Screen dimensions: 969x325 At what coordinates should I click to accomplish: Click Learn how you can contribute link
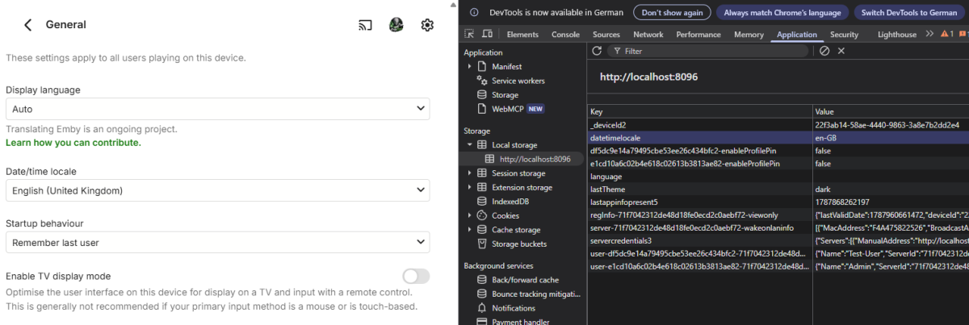(x=73, y=143)
